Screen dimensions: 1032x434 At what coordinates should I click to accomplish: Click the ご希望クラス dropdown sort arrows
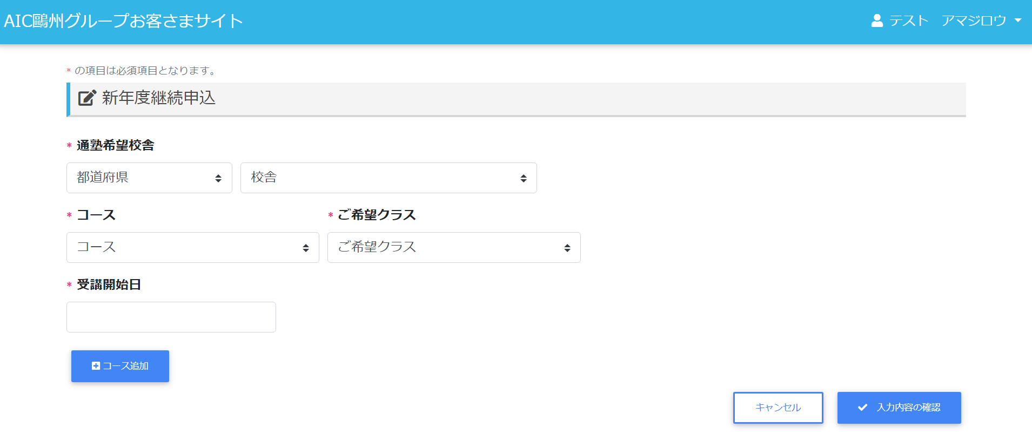[567, 248]
